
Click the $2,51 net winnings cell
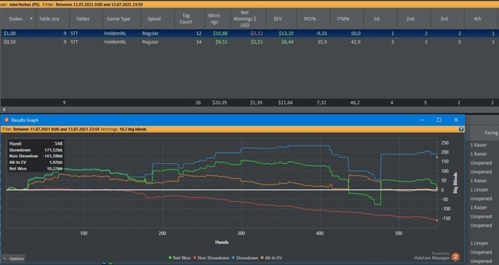coord(257,42)
